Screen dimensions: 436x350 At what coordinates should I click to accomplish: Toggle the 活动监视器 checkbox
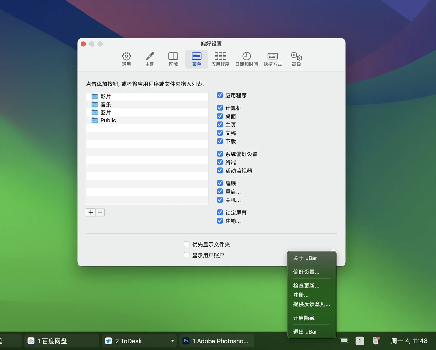point(220,171)
